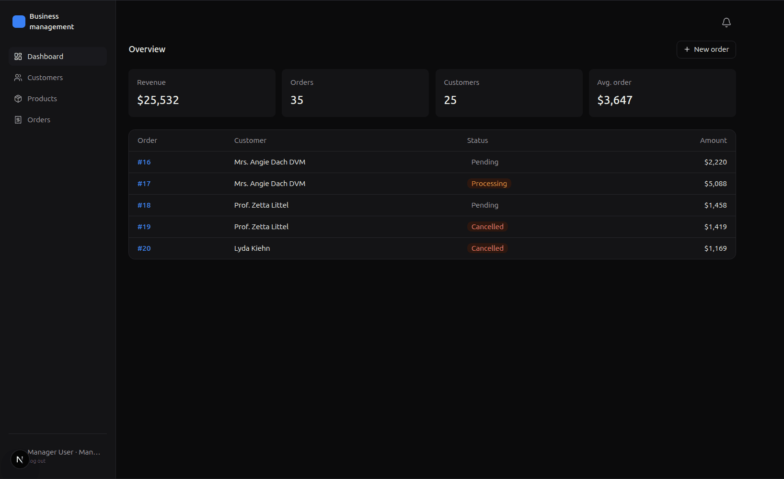This screenshot has width=784, height=479.
Task: Open order #18 link
Action: pos(144,205)
